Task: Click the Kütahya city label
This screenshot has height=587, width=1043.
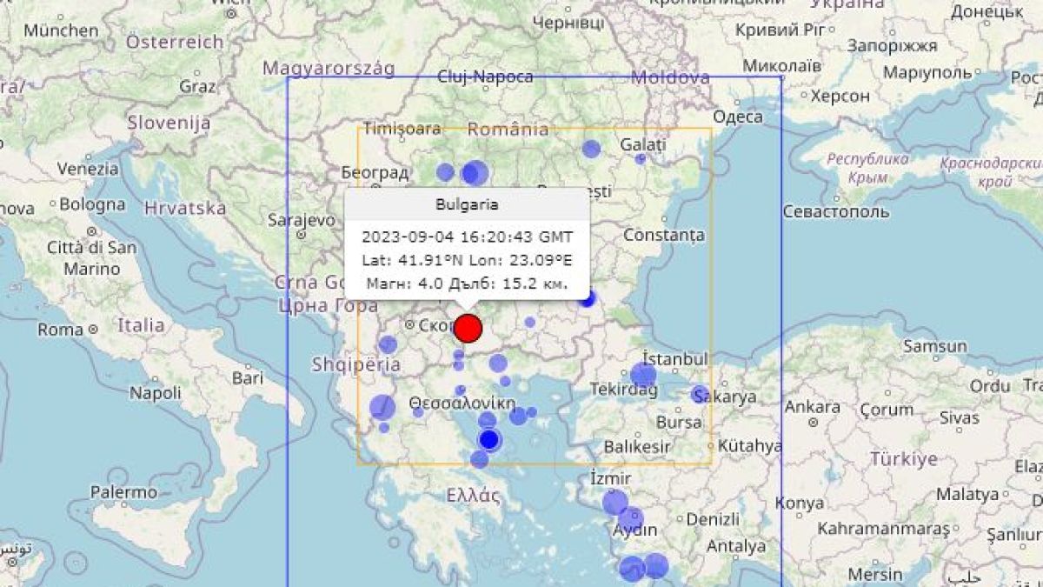Action: (750, 446)
